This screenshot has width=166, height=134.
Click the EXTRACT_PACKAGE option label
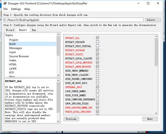click(75, 50)
